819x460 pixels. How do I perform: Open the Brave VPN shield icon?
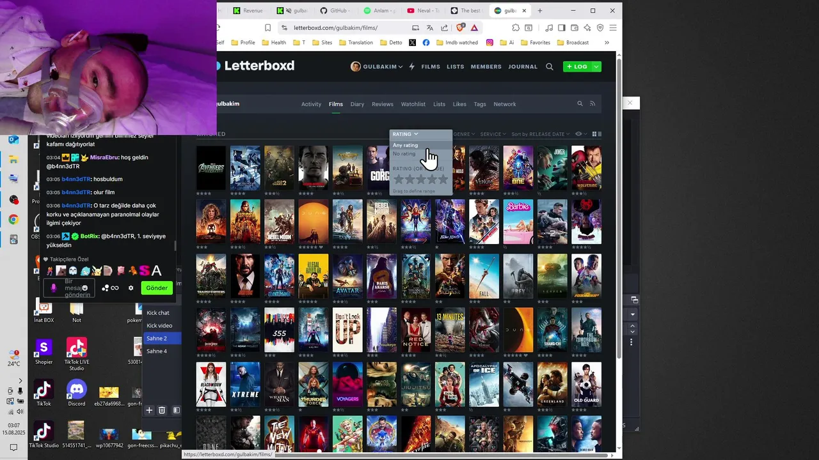coord(600,27)
